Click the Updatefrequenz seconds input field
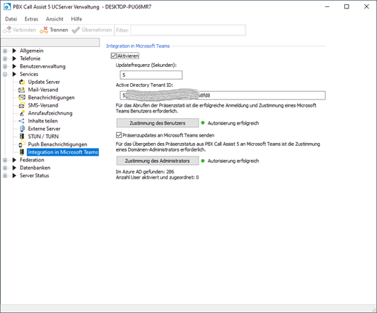The image size is (377, 313). (x=152, y=75)
